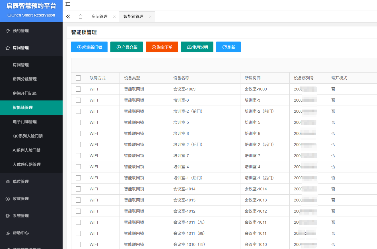The image size is (377, 249).
Task: Check the row for 培训室-7
Action: (x=78, y=156)
